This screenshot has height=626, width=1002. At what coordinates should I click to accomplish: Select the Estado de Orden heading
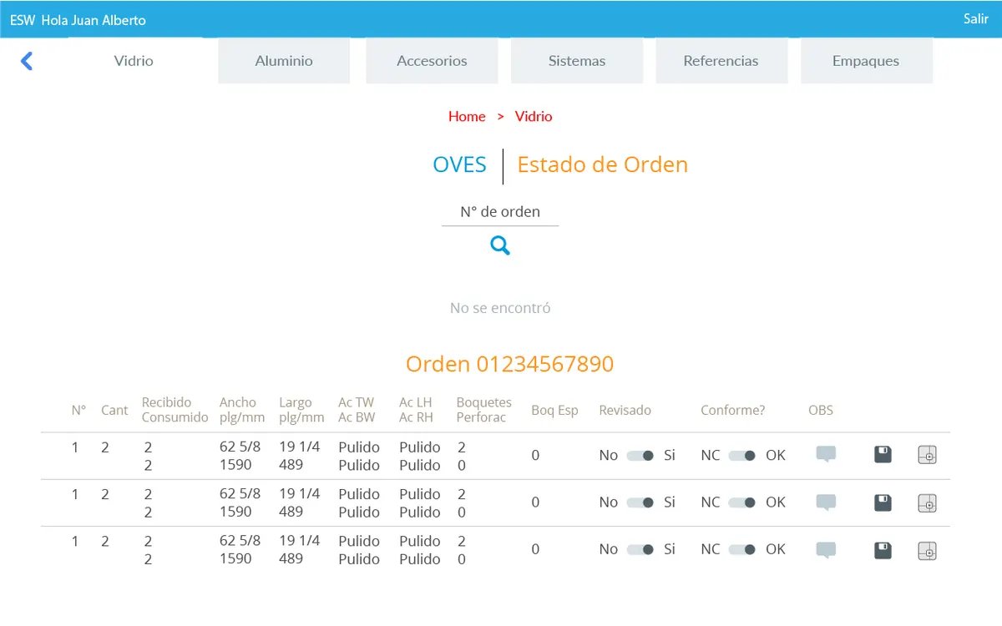click(603, 164)
